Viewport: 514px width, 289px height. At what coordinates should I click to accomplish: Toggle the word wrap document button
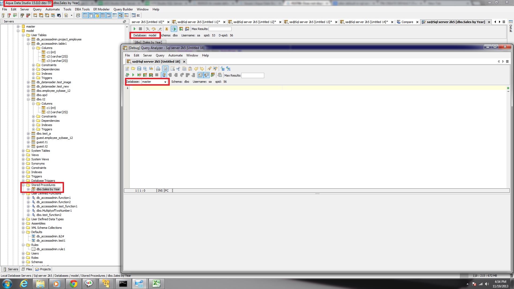[165, 69]
